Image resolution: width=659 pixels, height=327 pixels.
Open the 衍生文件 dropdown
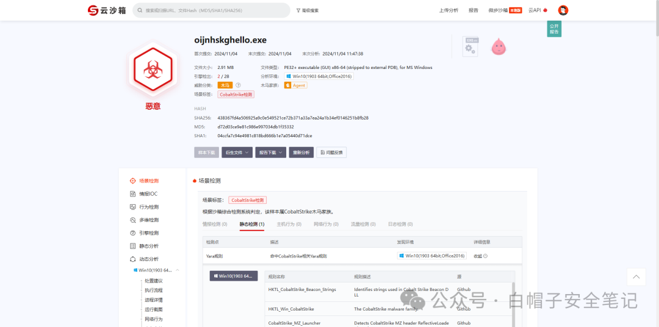[x=237, y=152]
